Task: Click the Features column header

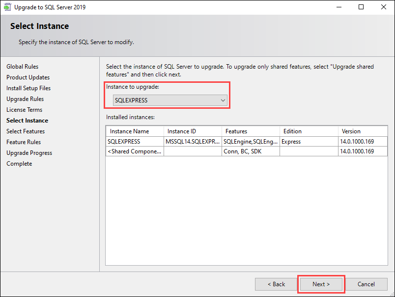Action: pos(236,131)
